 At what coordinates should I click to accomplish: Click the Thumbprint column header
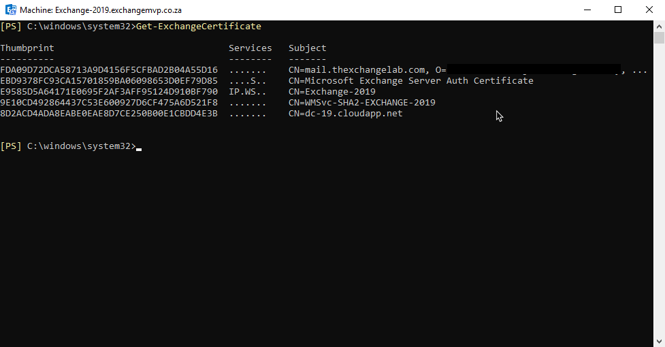[x=27, y=48]
